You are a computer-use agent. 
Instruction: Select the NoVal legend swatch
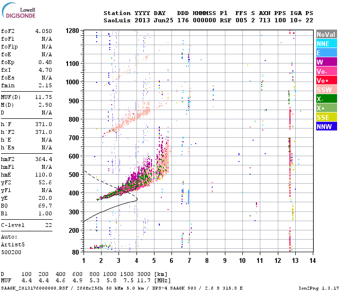pyautogui.click(x=326, y=34)
